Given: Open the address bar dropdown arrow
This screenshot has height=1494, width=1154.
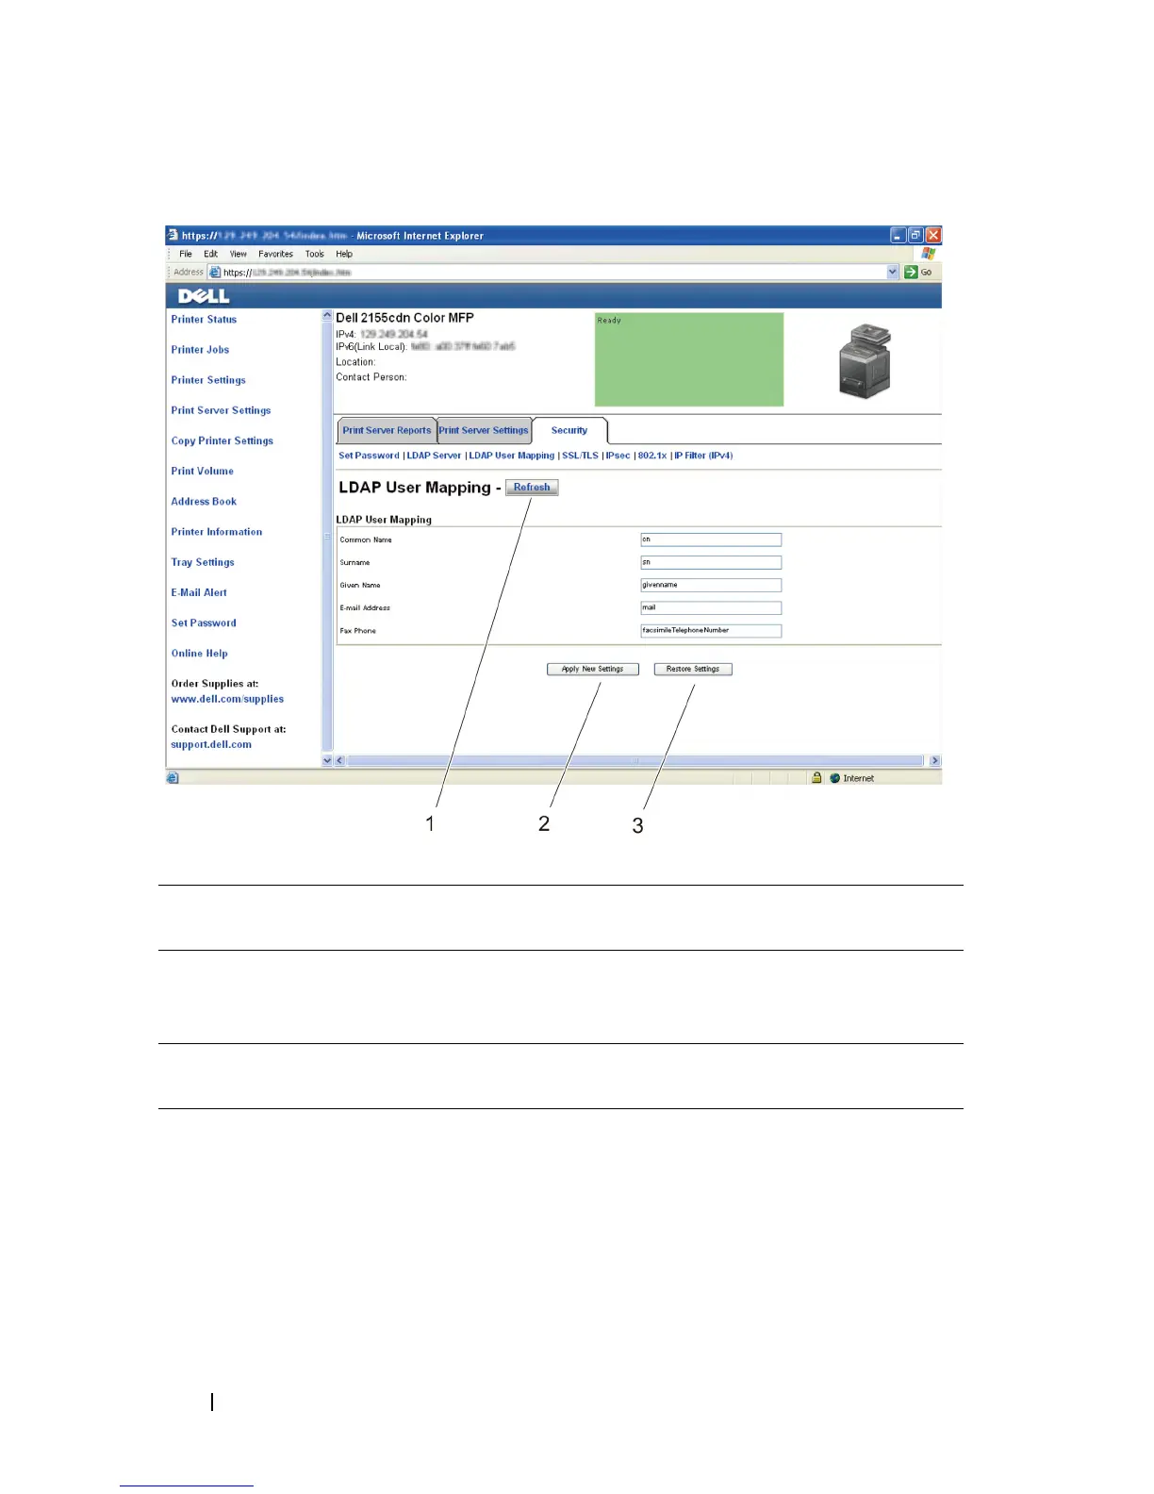Looking at the screenshot, I should tap(893, 272).
